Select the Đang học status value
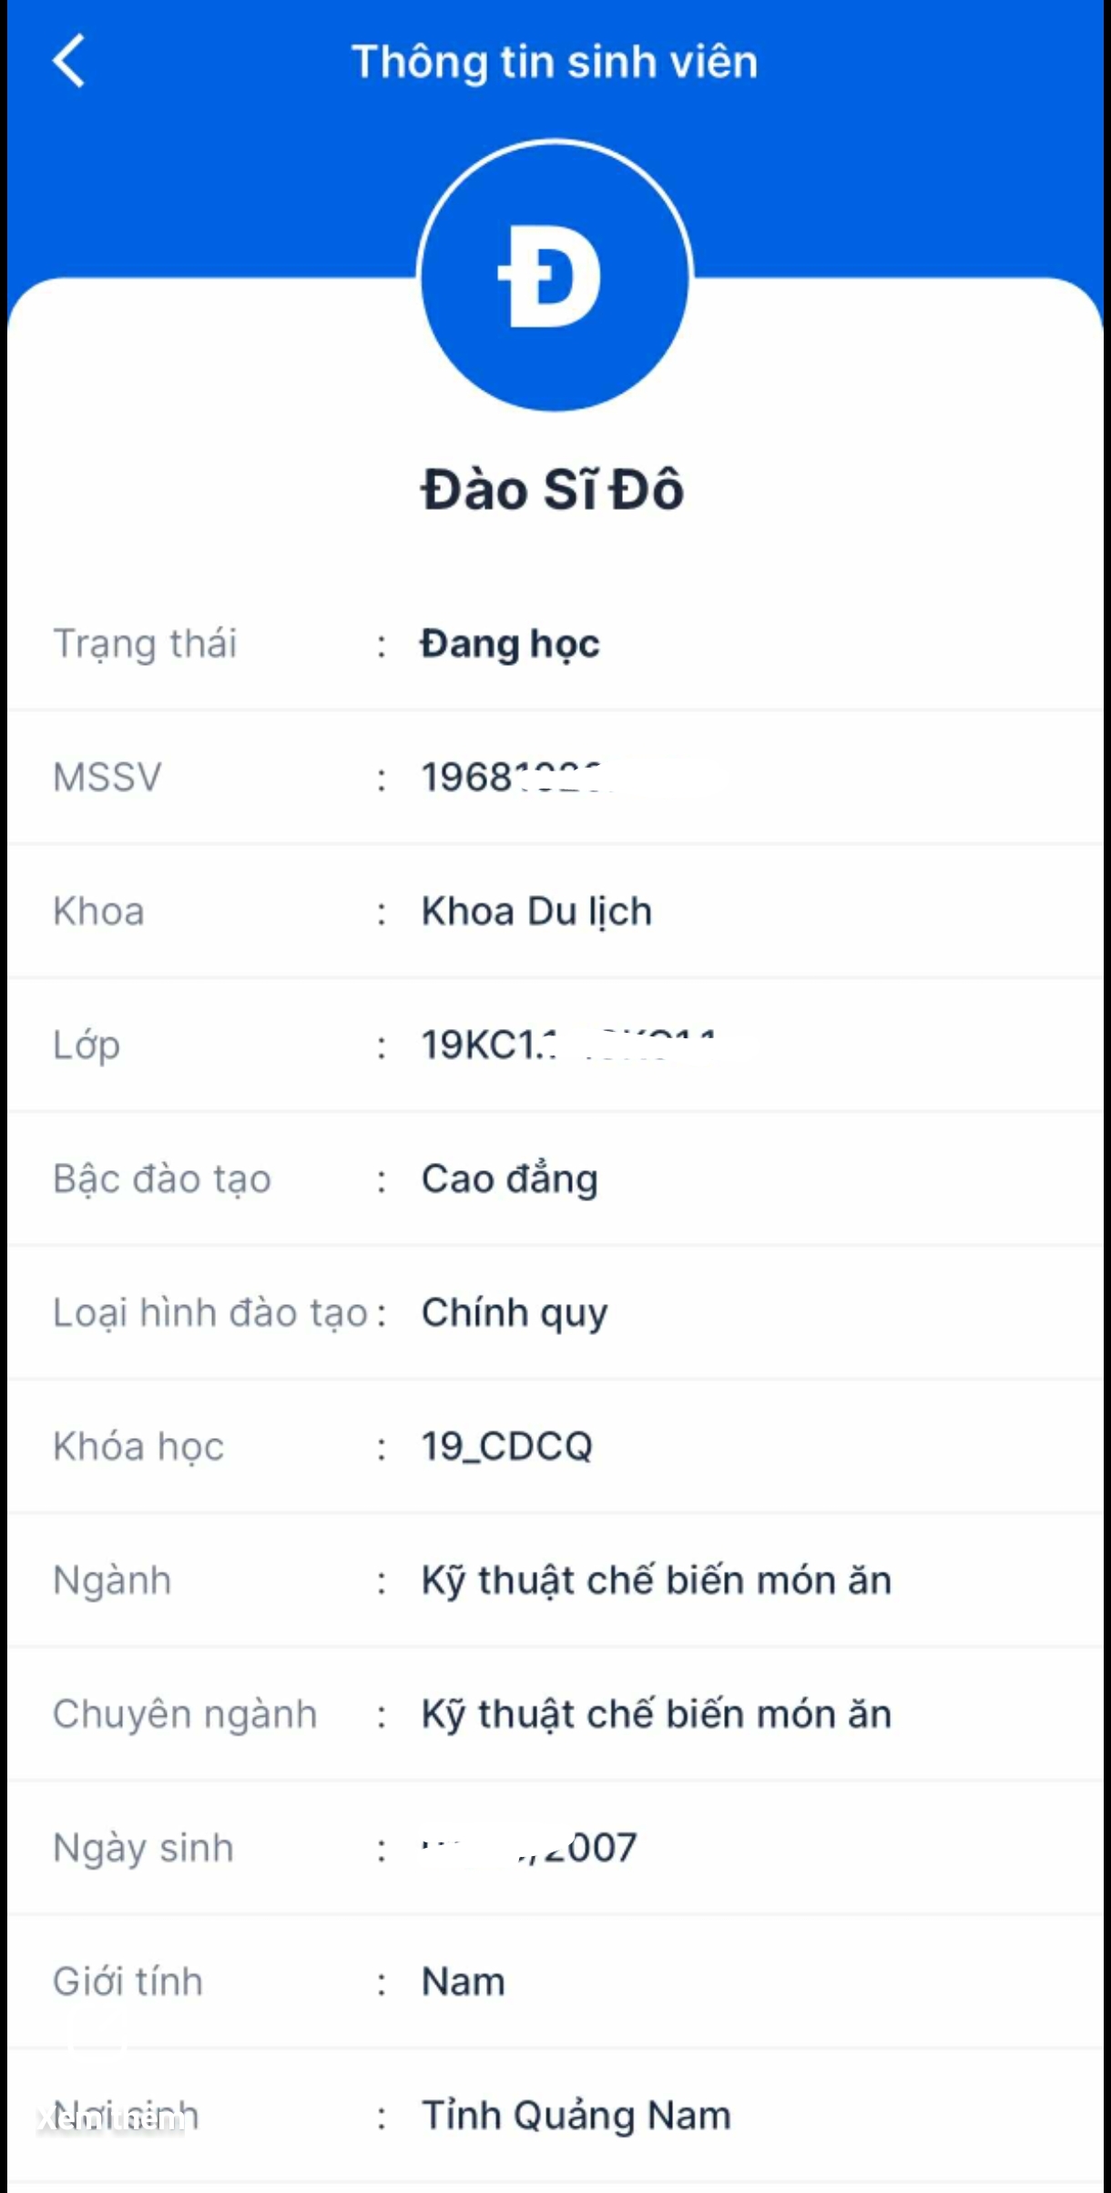1111x2193 pixels. [510, 644]
